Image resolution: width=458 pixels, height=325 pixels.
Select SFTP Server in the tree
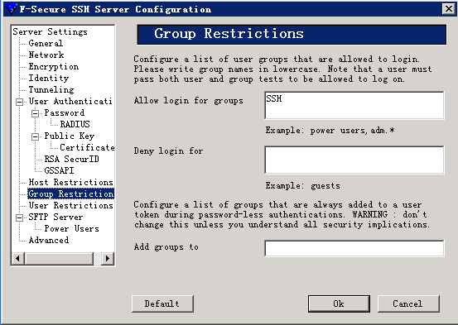click(x=55, y=217)
